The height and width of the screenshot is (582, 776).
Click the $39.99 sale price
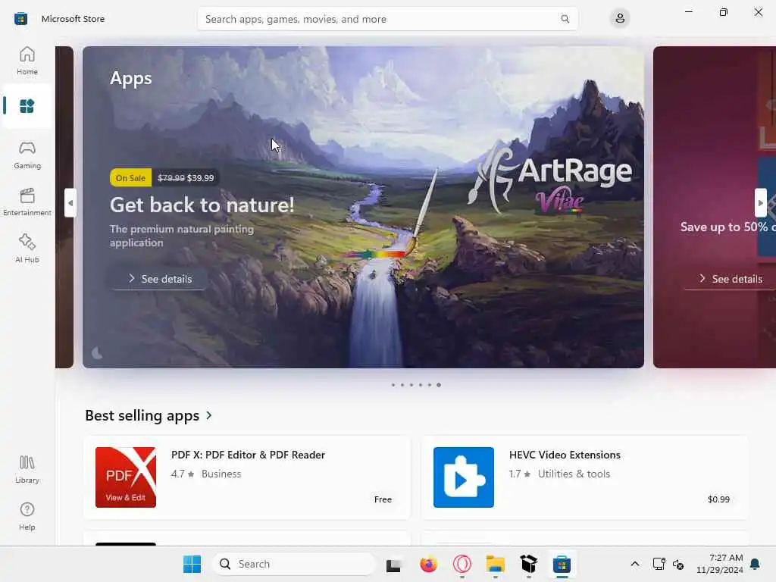(200, 177)
